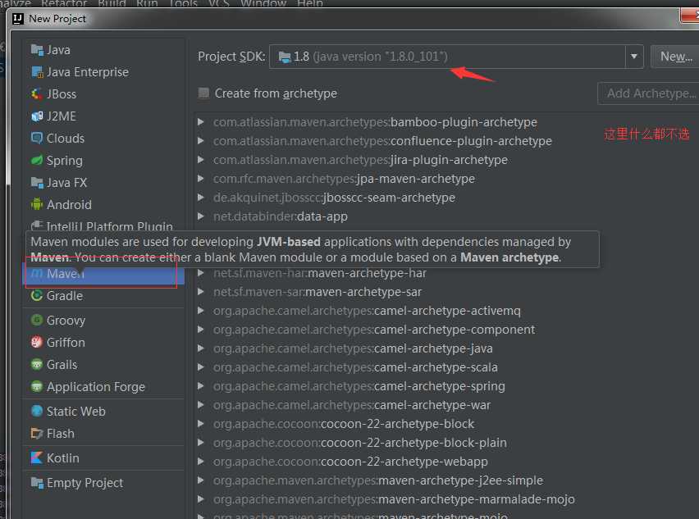Click the New... SDK button
The width and height of the screenshot is (699, 519).
[x=675, y=57]
